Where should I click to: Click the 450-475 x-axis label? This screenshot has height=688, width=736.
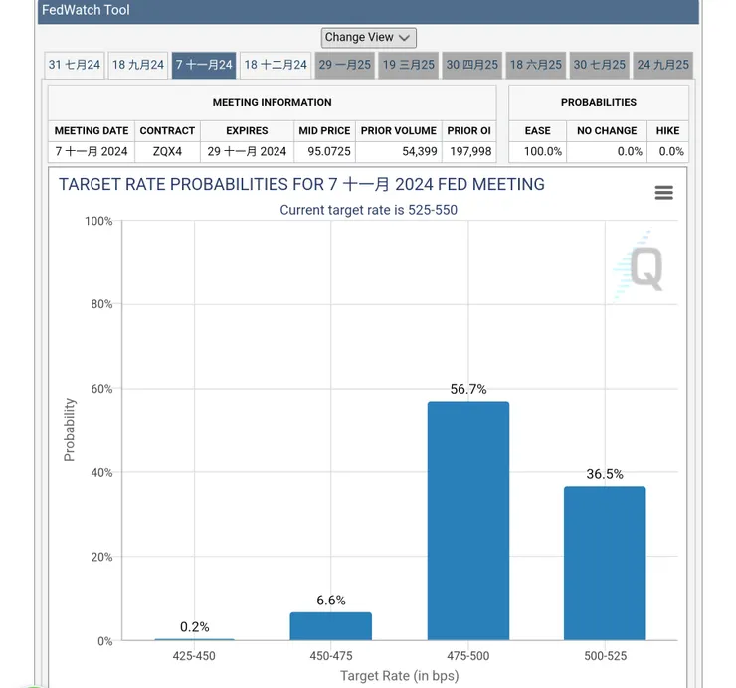click(331, 656)
